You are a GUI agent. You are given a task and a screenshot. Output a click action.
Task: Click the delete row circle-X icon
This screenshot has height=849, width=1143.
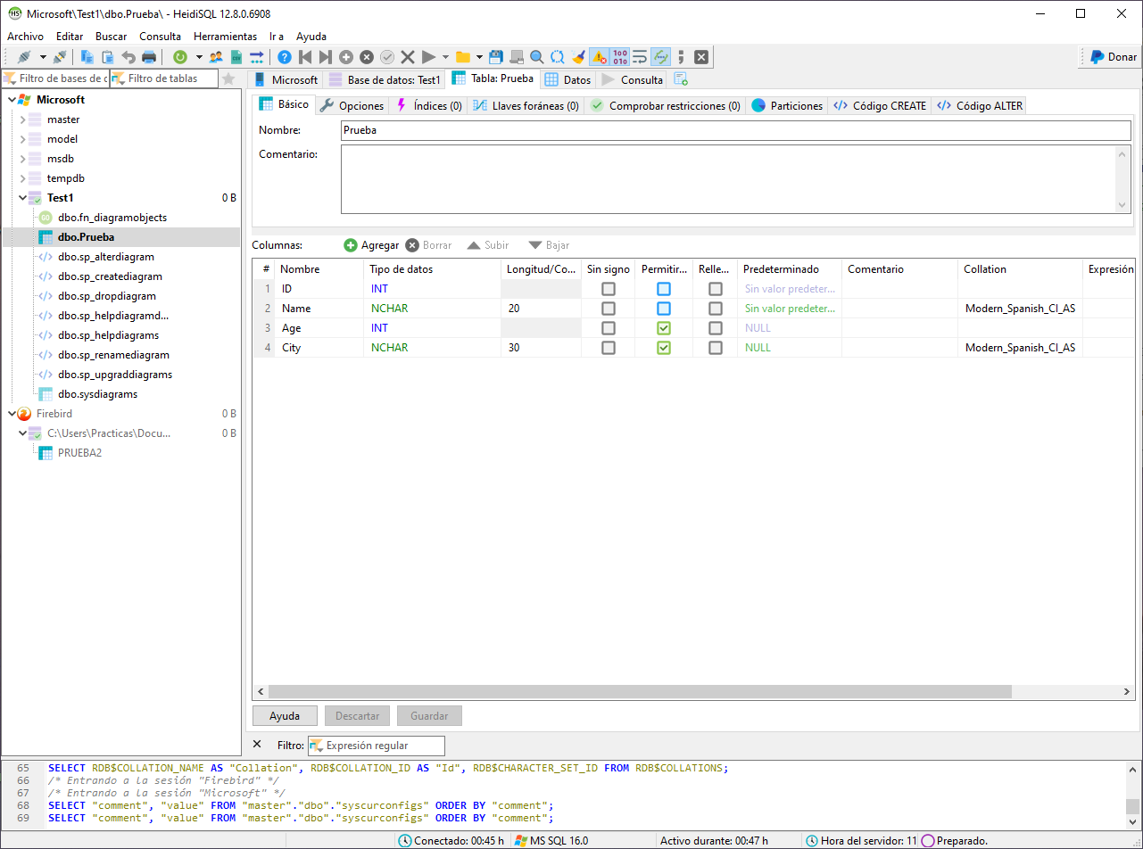tap(367, 57)
